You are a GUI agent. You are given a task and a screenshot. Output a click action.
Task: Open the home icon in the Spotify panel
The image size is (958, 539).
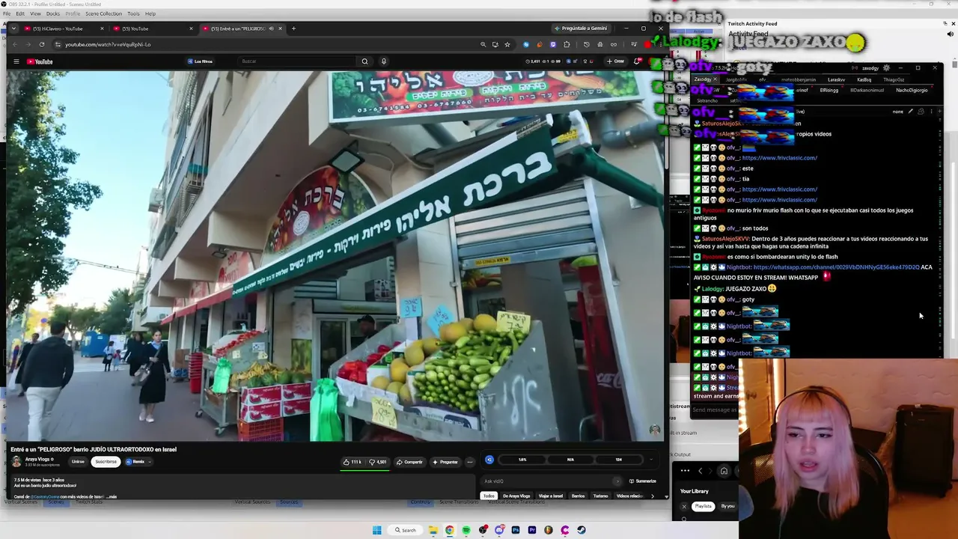pos(724,471)
